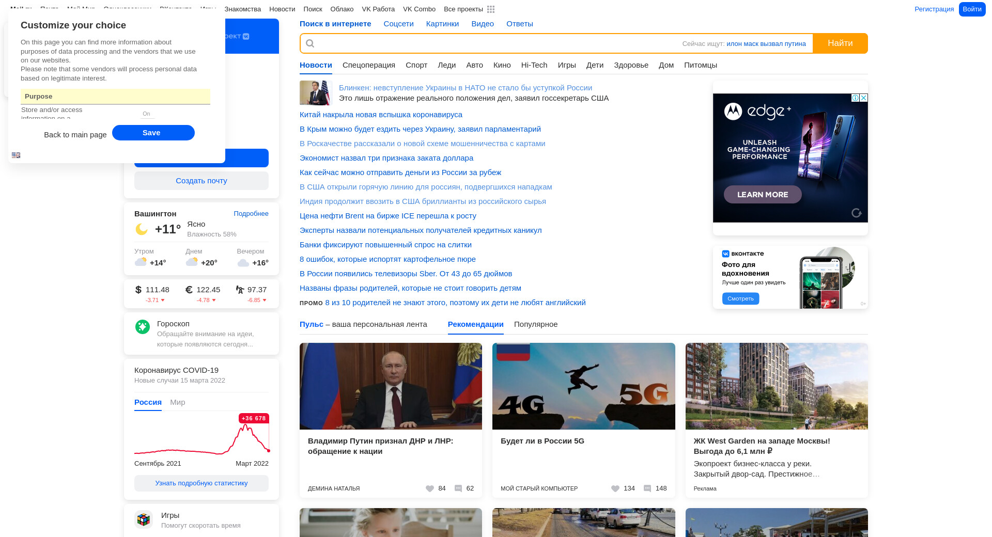Switch COVID statistics to Мир tab
Image resolution: width=992 pixels, height=537 pixels.
click(x=178, y=402)
